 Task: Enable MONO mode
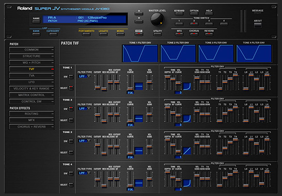120,34
